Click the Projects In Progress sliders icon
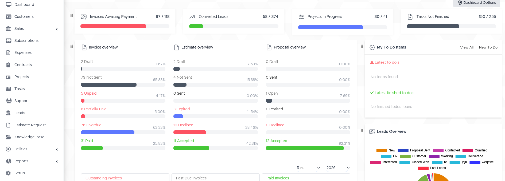This screenshot has width=505, height=181. pyautogui.click(x=301, y=17)
